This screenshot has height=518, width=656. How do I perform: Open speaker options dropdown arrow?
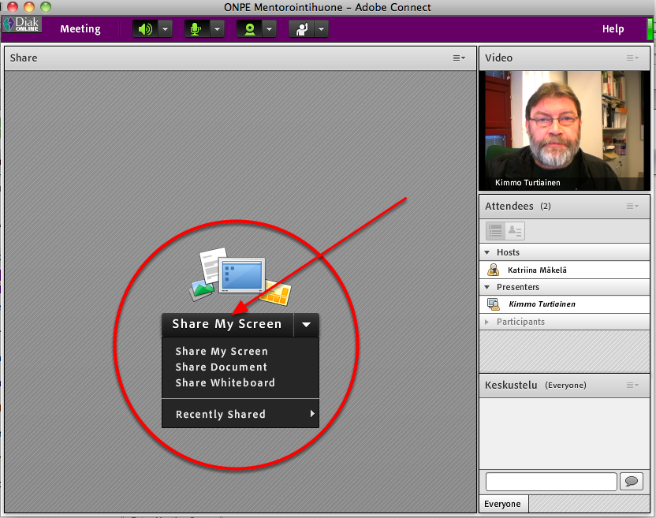(166, 29)
